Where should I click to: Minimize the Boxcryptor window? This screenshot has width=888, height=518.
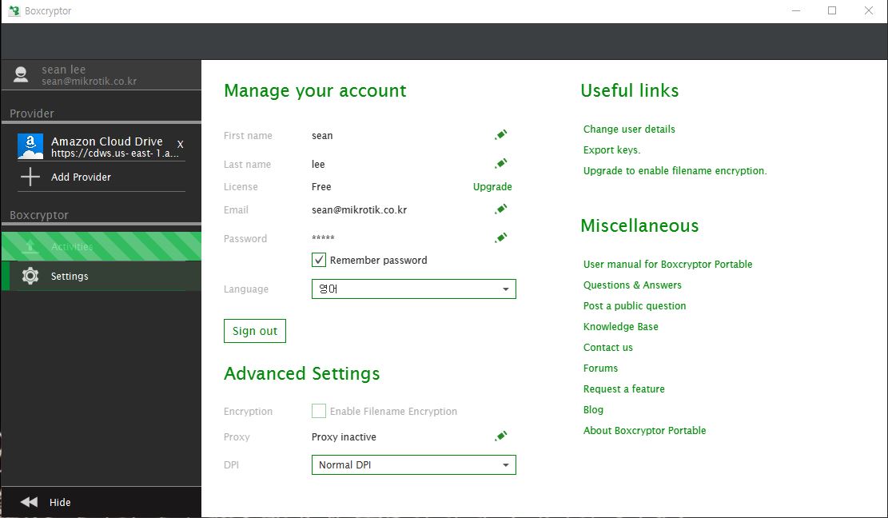point(796,10)
